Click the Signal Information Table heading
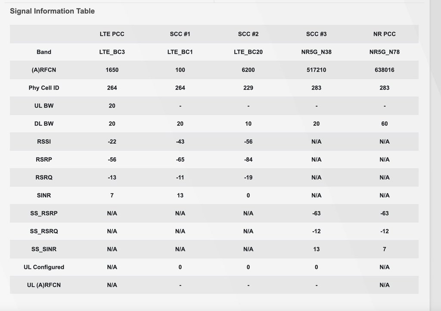The width and height of the screenshot is (441, 311). (53, 11)
